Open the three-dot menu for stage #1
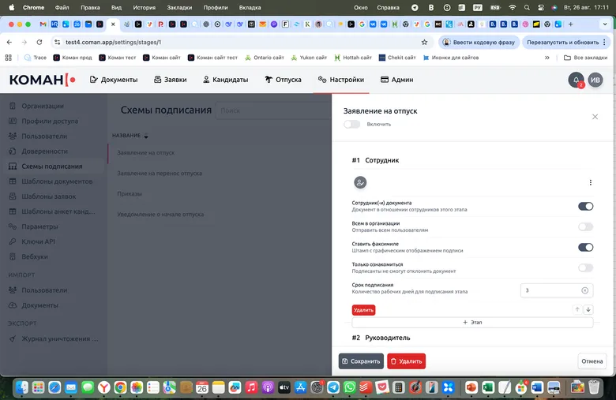The image size is (616, 400). [591, 182]
